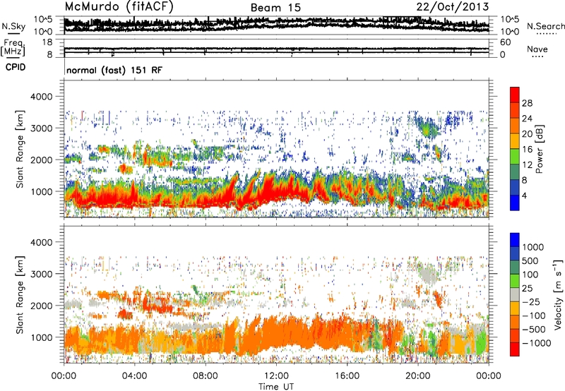Click the 3000 tick on velocity panel
Screen dimensions: 565x391
[42, 274]
